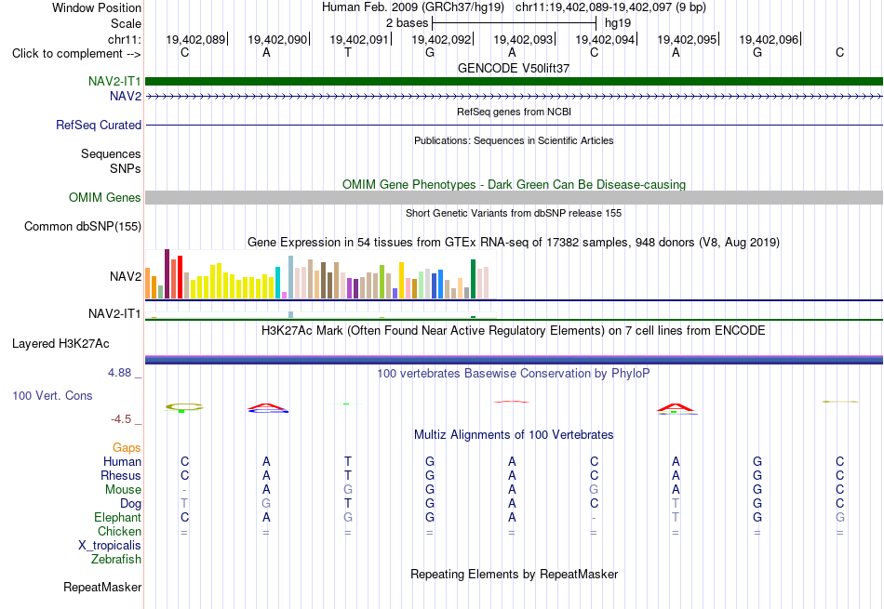Click the green NAV2-IT1 gene bar

click(x=515, y=81)
